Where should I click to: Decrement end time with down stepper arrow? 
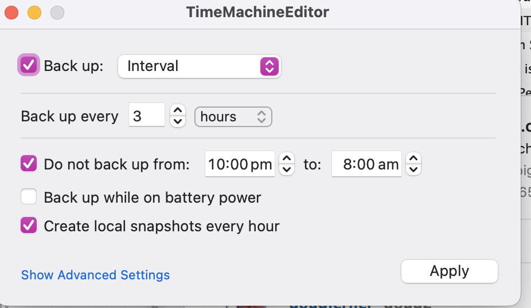point(413,170)
